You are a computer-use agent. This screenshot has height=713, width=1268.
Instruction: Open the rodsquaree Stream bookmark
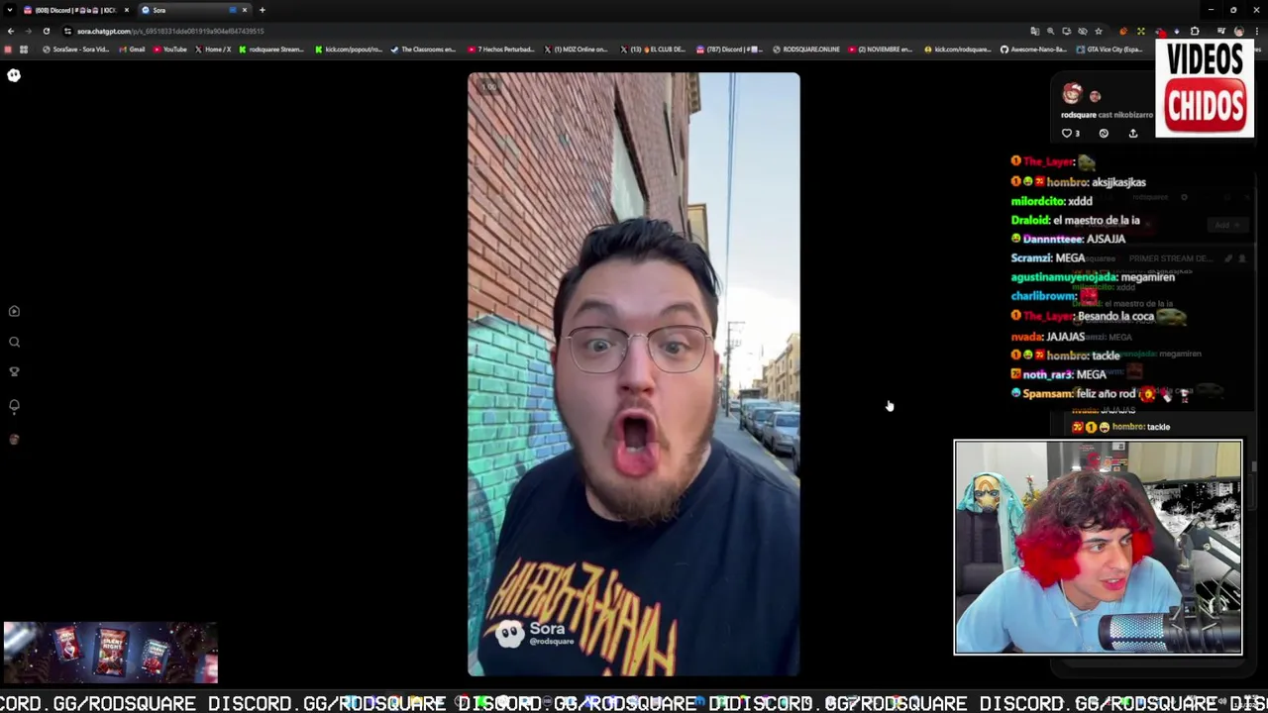271,50
